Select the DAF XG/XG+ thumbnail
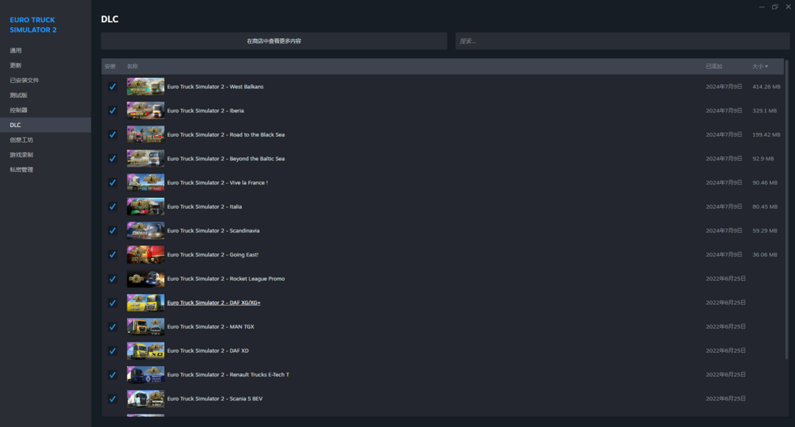The image size is (795, 427). (146, 303)
